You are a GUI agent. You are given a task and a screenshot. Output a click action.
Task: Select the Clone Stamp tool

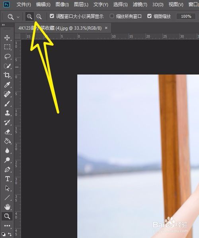7,113
